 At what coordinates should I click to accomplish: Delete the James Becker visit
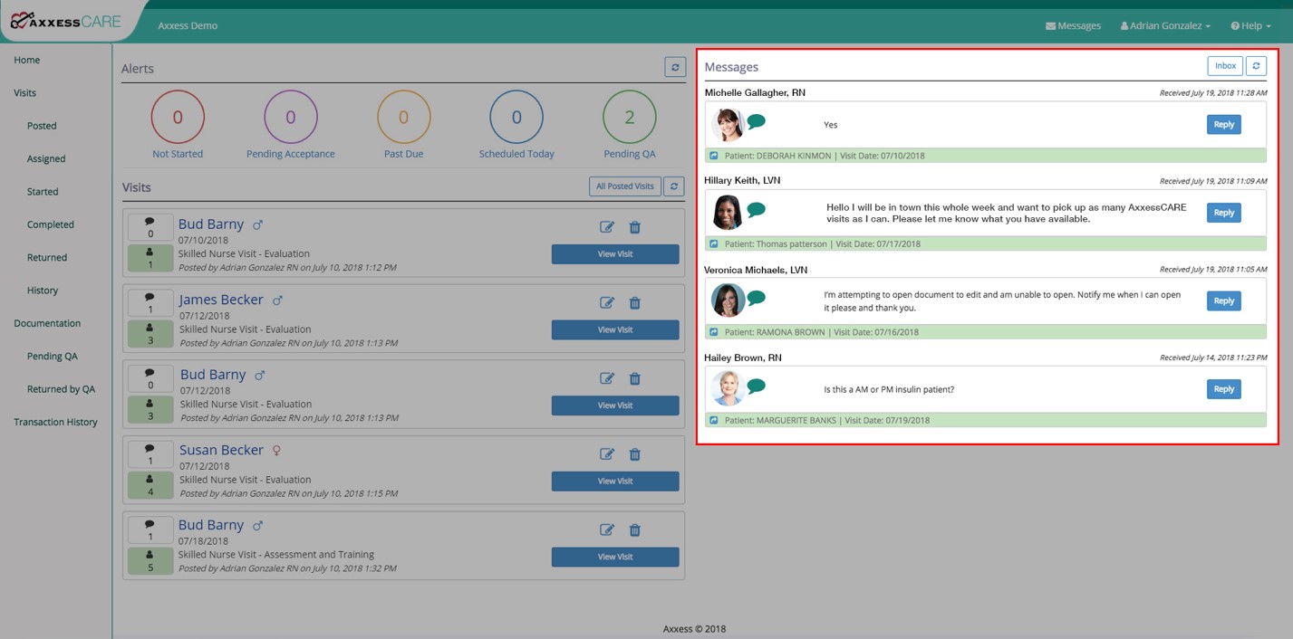(635, 303)
